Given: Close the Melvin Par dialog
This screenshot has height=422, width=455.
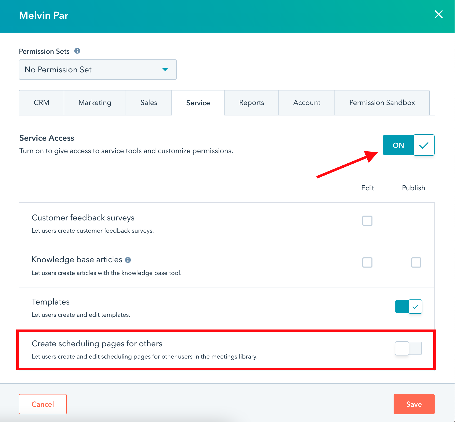Looking at the screenshot, I should coord(439,15).
